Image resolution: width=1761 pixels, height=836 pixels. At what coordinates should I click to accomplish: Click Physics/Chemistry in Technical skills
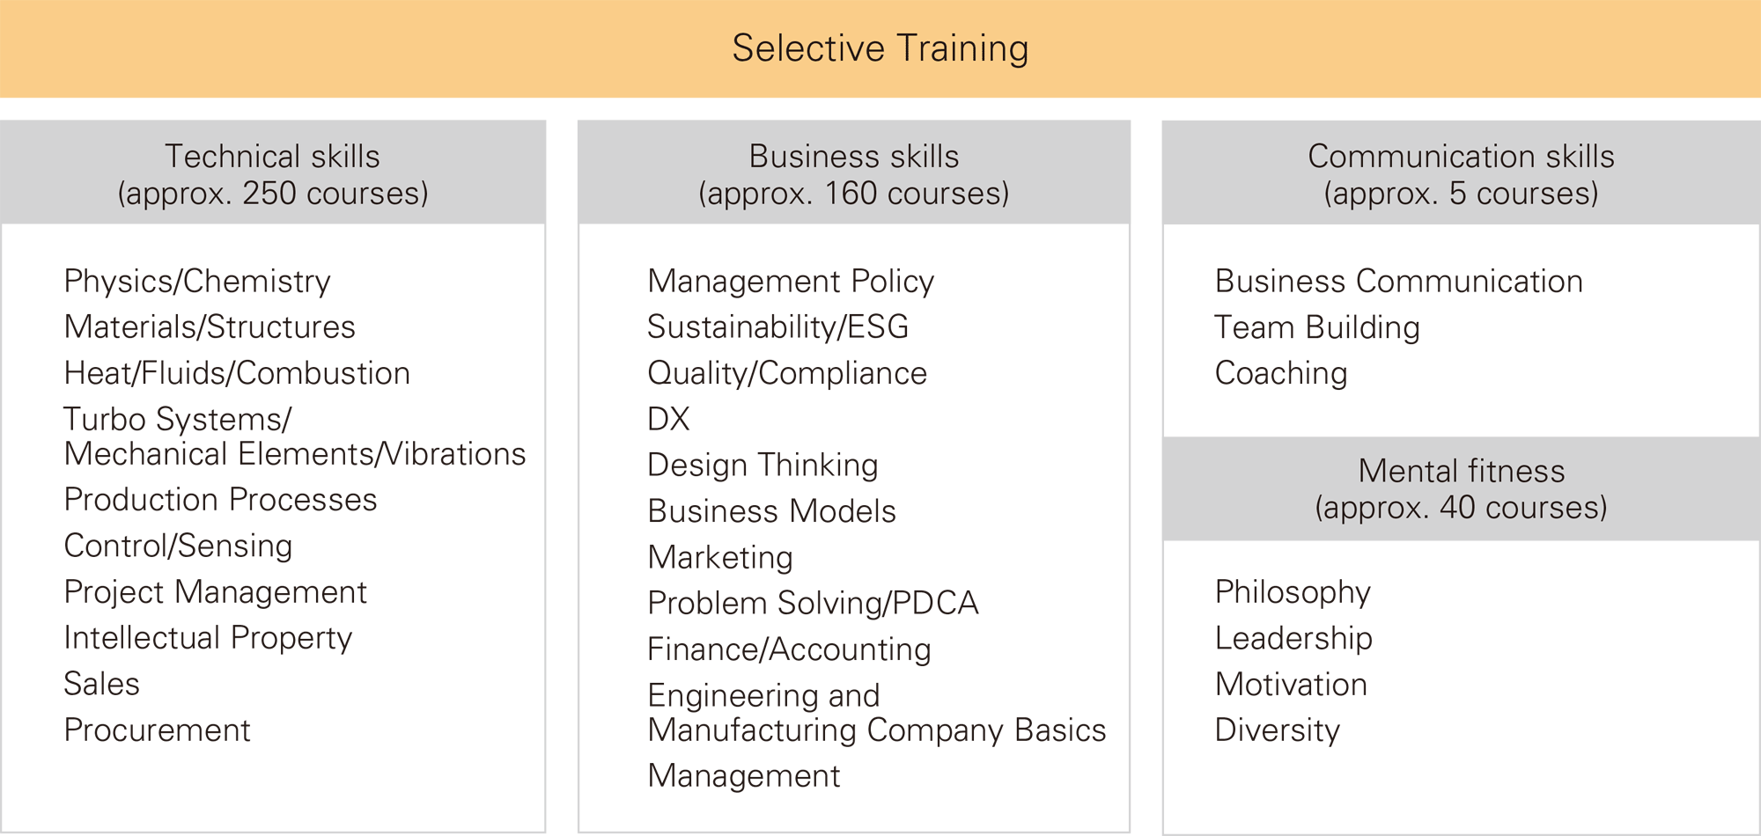(197, 282)
